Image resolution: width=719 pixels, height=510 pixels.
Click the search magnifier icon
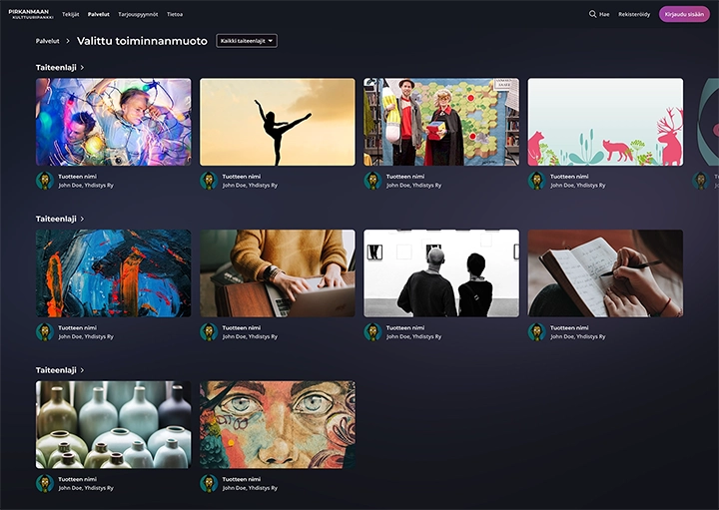pos(592,14)
